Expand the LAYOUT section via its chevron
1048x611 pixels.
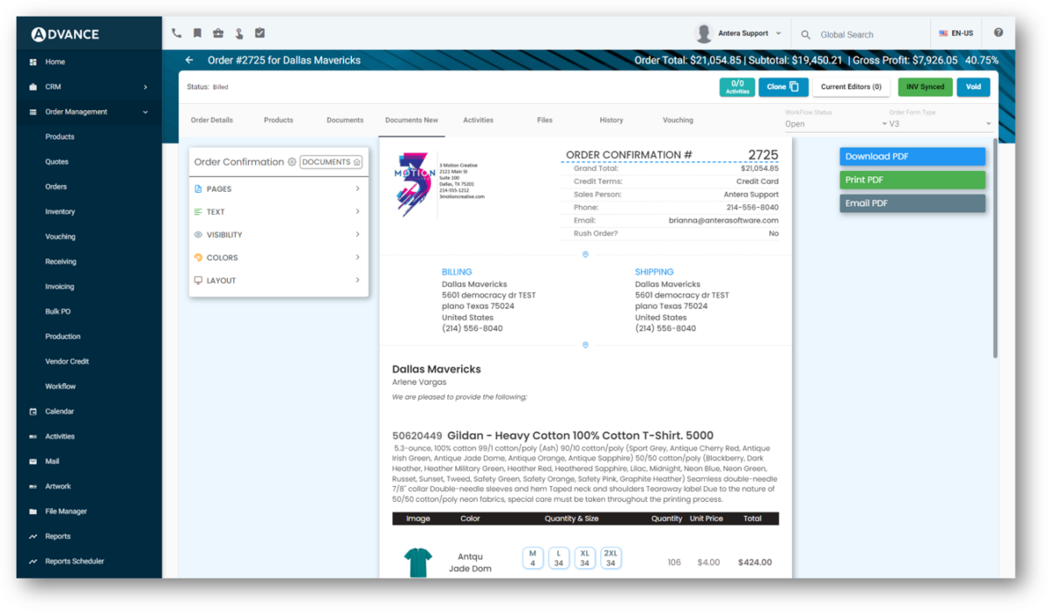[x=357, y=280]
